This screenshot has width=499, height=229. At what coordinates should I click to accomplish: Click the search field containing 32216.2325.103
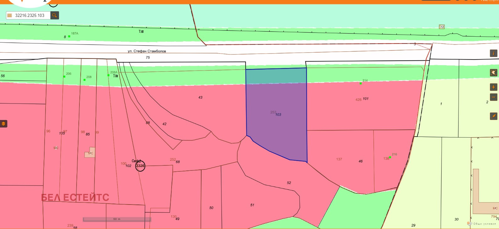pos(31,15)
